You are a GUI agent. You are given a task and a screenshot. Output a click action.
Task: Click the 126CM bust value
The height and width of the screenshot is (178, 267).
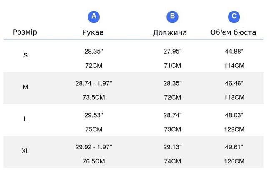point(234,161)
